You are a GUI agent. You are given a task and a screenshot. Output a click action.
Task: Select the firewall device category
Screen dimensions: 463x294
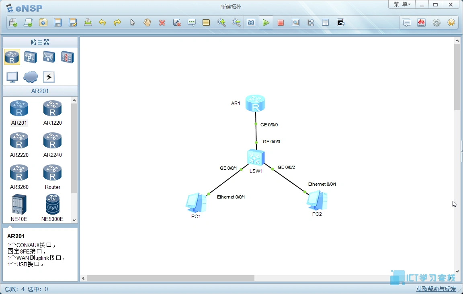point(67,57)
